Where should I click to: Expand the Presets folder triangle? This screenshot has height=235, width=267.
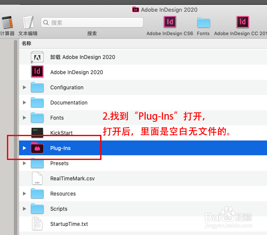tap(25, 163)
